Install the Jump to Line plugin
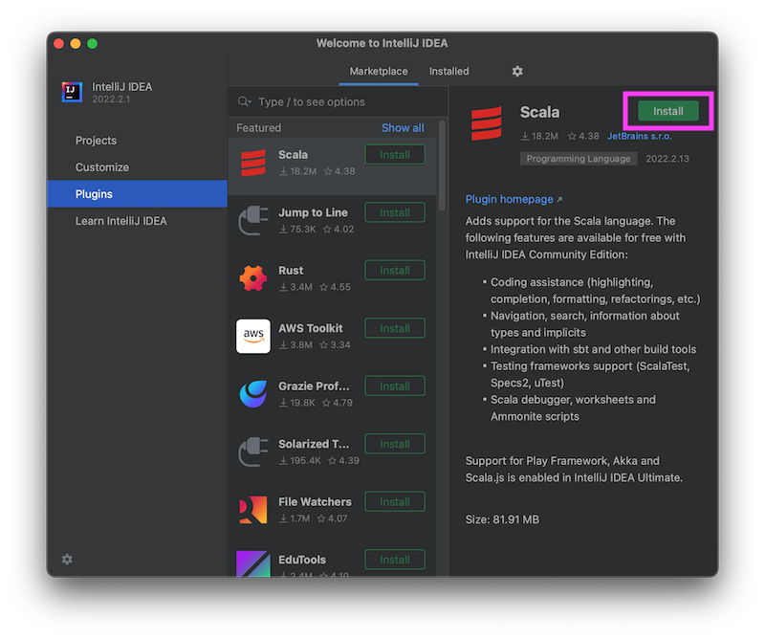 pyautogui.click(x=395, y=212)
